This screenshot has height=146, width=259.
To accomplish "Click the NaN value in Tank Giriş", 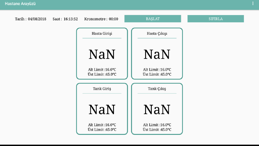I will 102,110.
